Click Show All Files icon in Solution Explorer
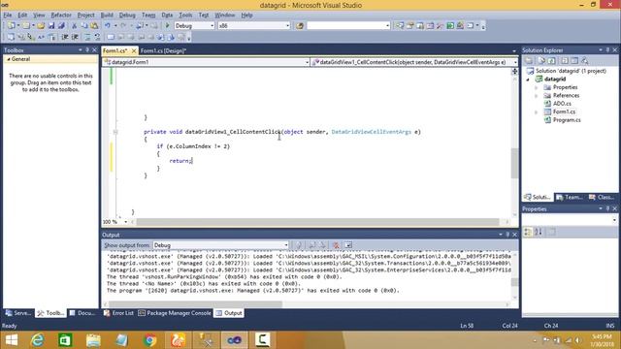 pyautogui.click(x=541, y=60)
